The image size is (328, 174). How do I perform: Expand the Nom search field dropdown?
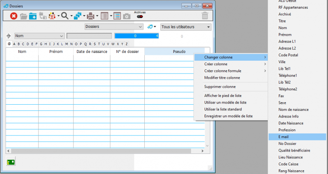pyautogui.click(x=62, y=36)
